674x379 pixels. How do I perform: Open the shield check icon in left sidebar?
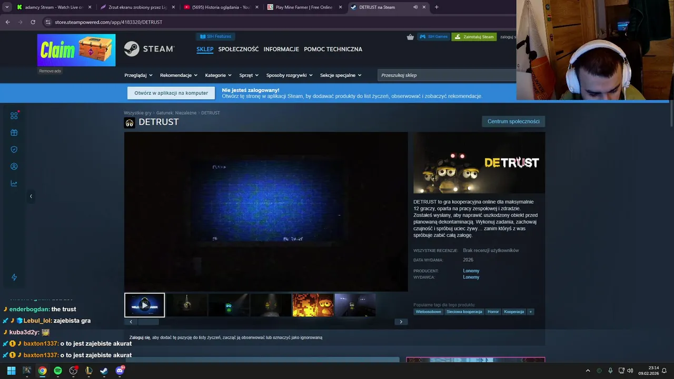click(x=14, y=149)
